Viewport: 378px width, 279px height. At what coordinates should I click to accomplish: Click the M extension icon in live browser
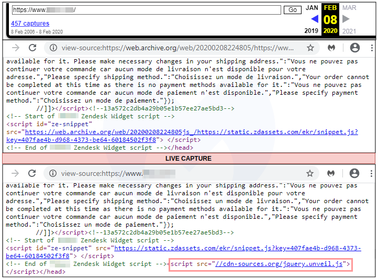tap(332, 173)
